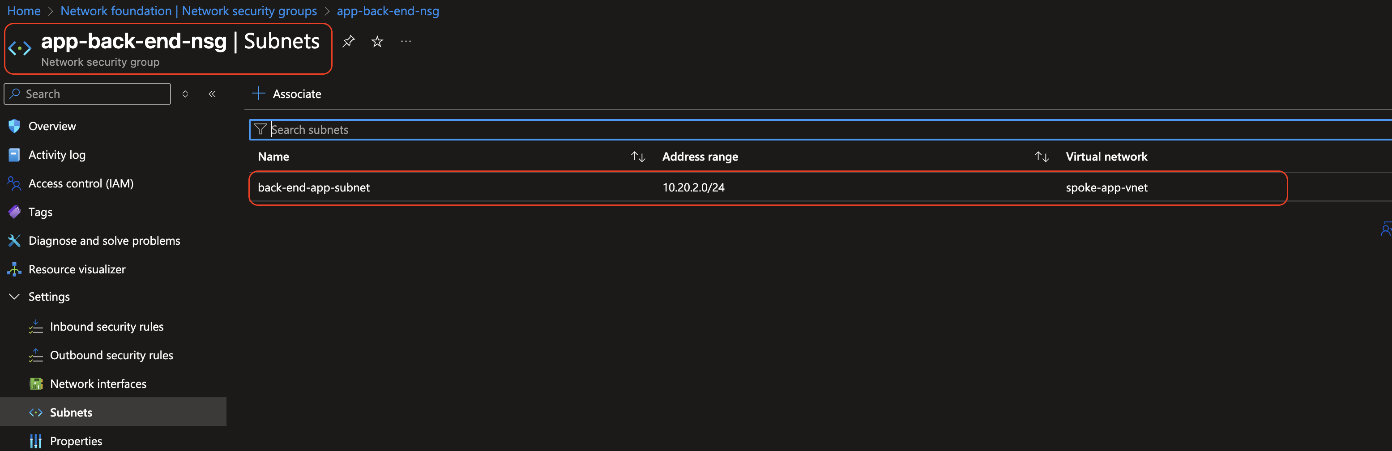The width and height of the screenshot is (1392, 451).
Task: Open Diagnose and solve problems wrench icon
Action: click(13, 240)
